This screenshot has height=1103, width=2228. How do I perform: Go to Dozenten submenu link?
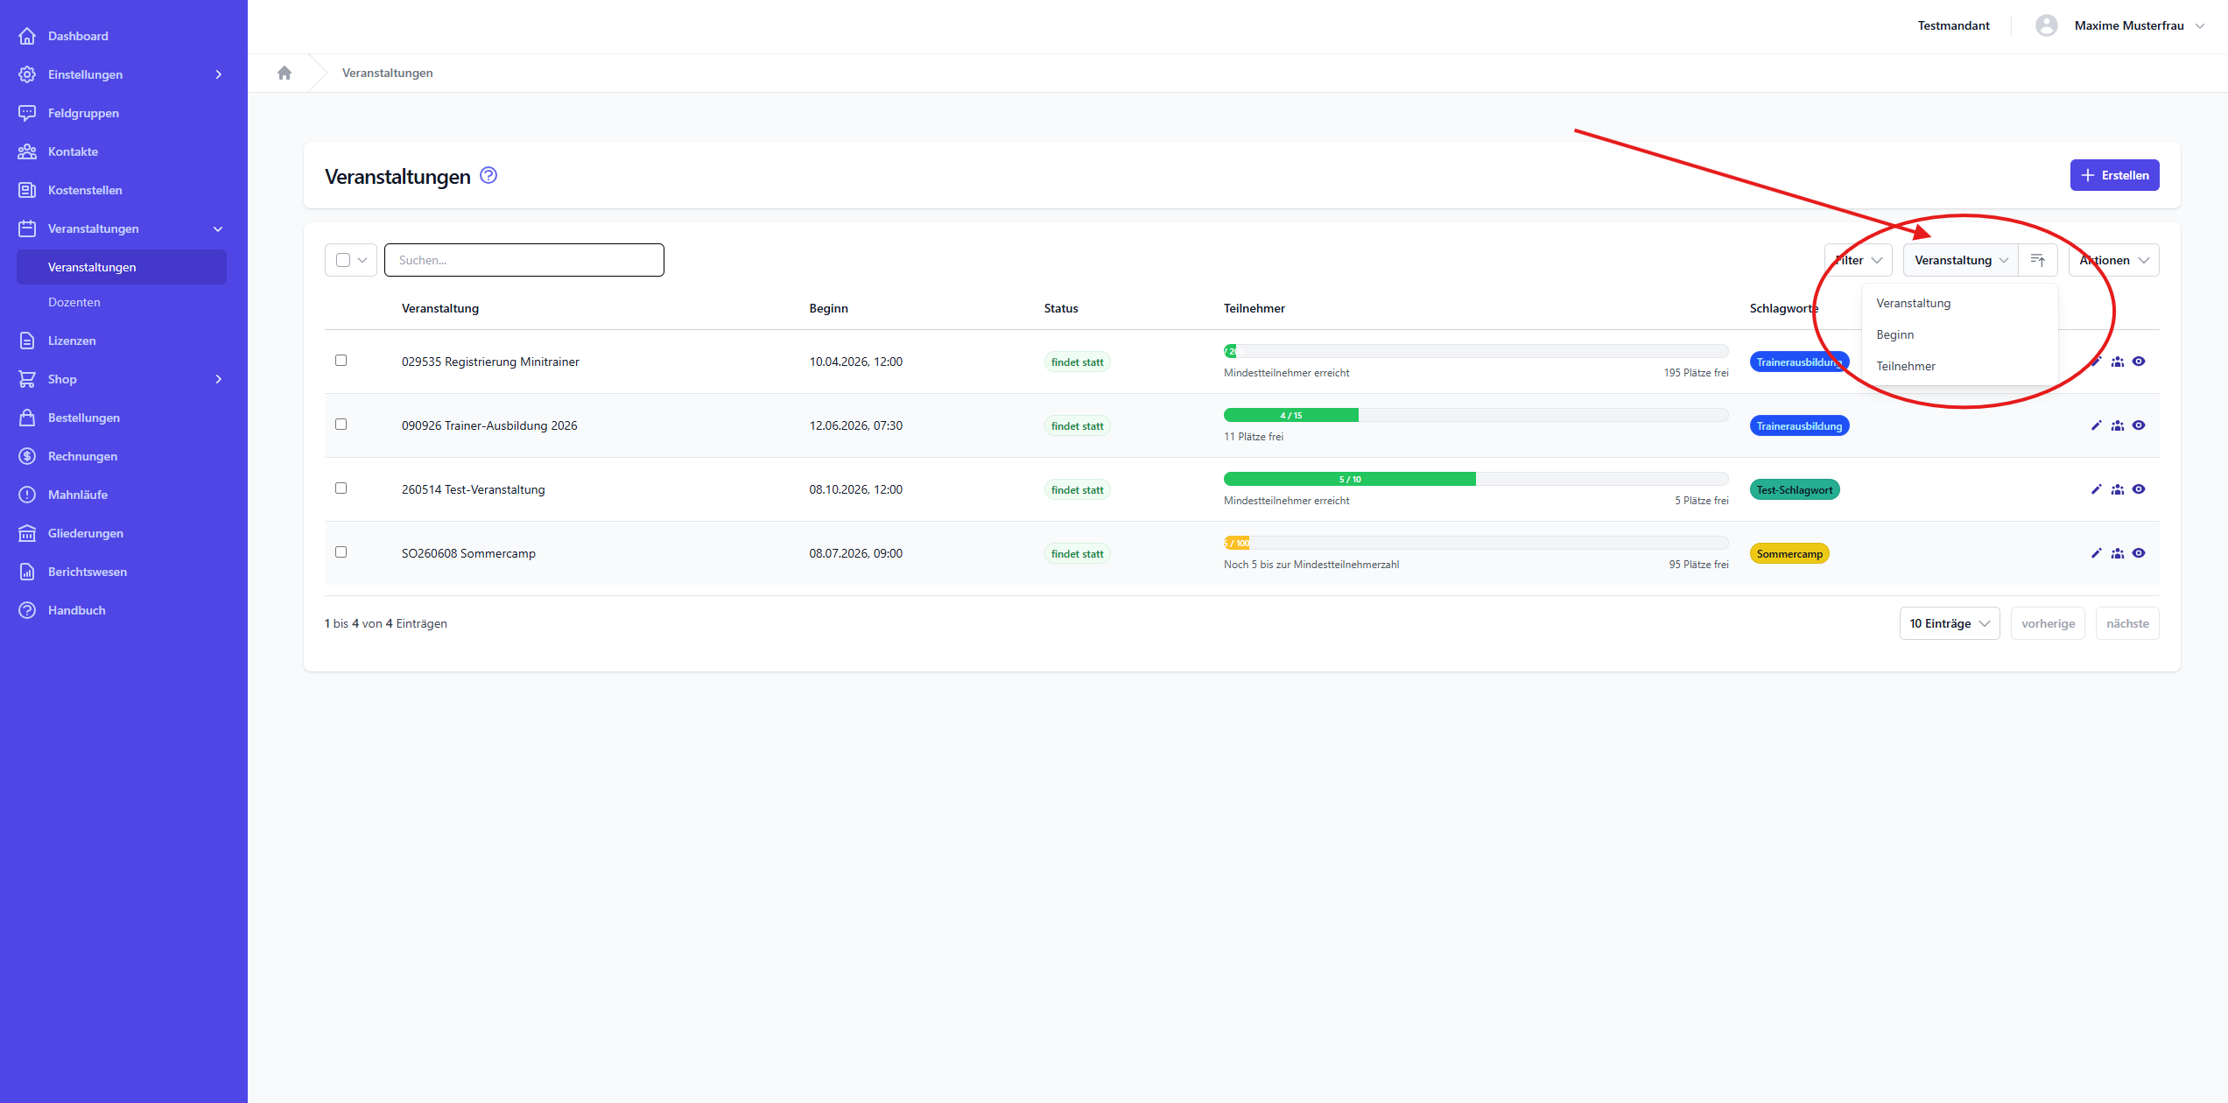74,302
